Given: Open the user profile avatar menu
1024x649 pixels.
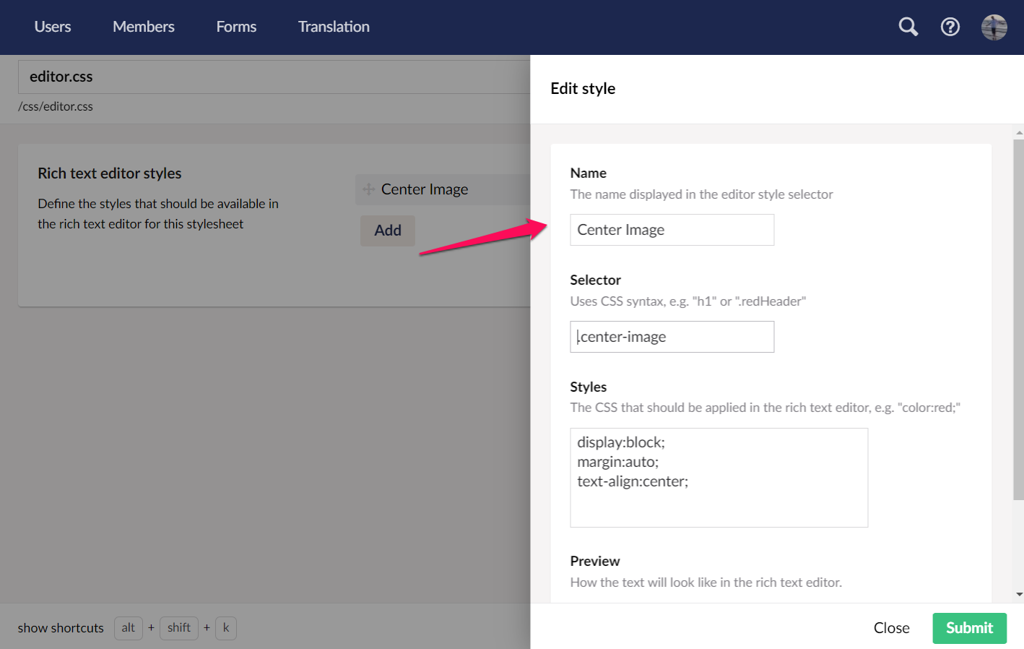Looking at the screenshot, I should tap(994, 27).
